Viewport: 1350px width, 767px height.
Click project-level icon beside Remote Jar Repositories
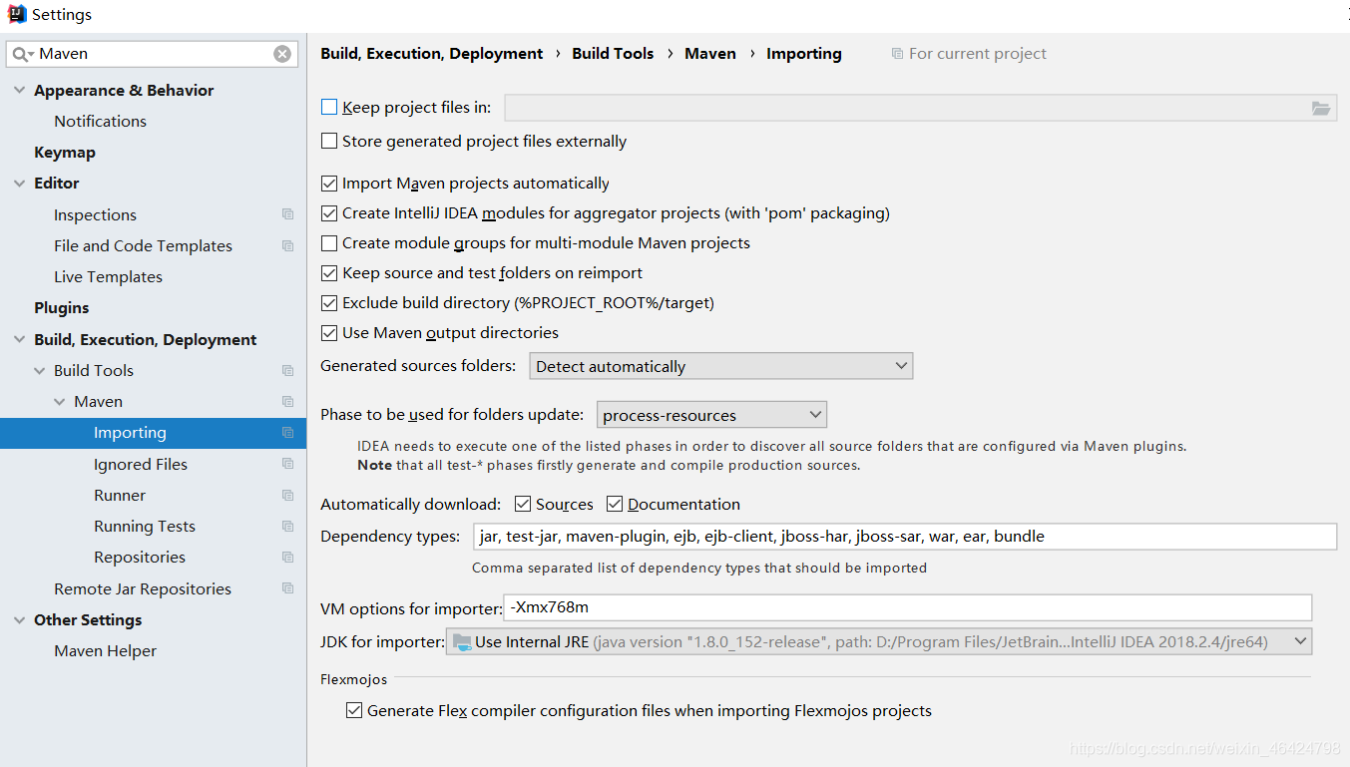[x=287, y=588]
